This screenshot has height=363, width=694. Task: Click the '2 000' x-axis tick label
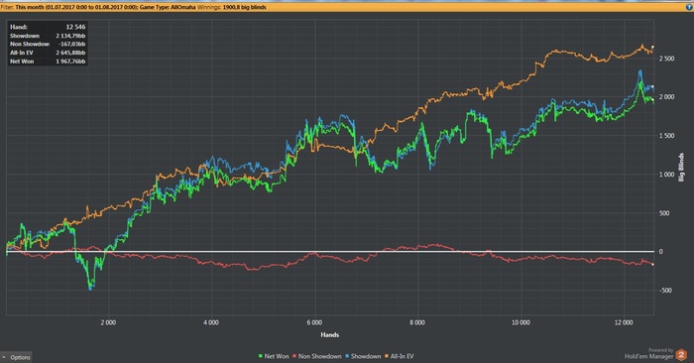tap(108, 322)
